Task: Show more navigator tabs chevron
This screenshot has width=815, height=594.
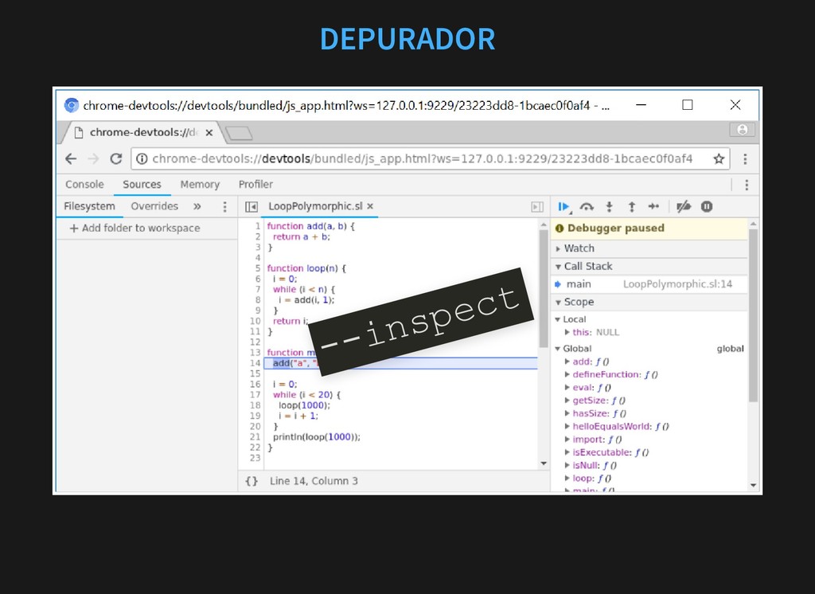Action: click(x=197, y=206)
